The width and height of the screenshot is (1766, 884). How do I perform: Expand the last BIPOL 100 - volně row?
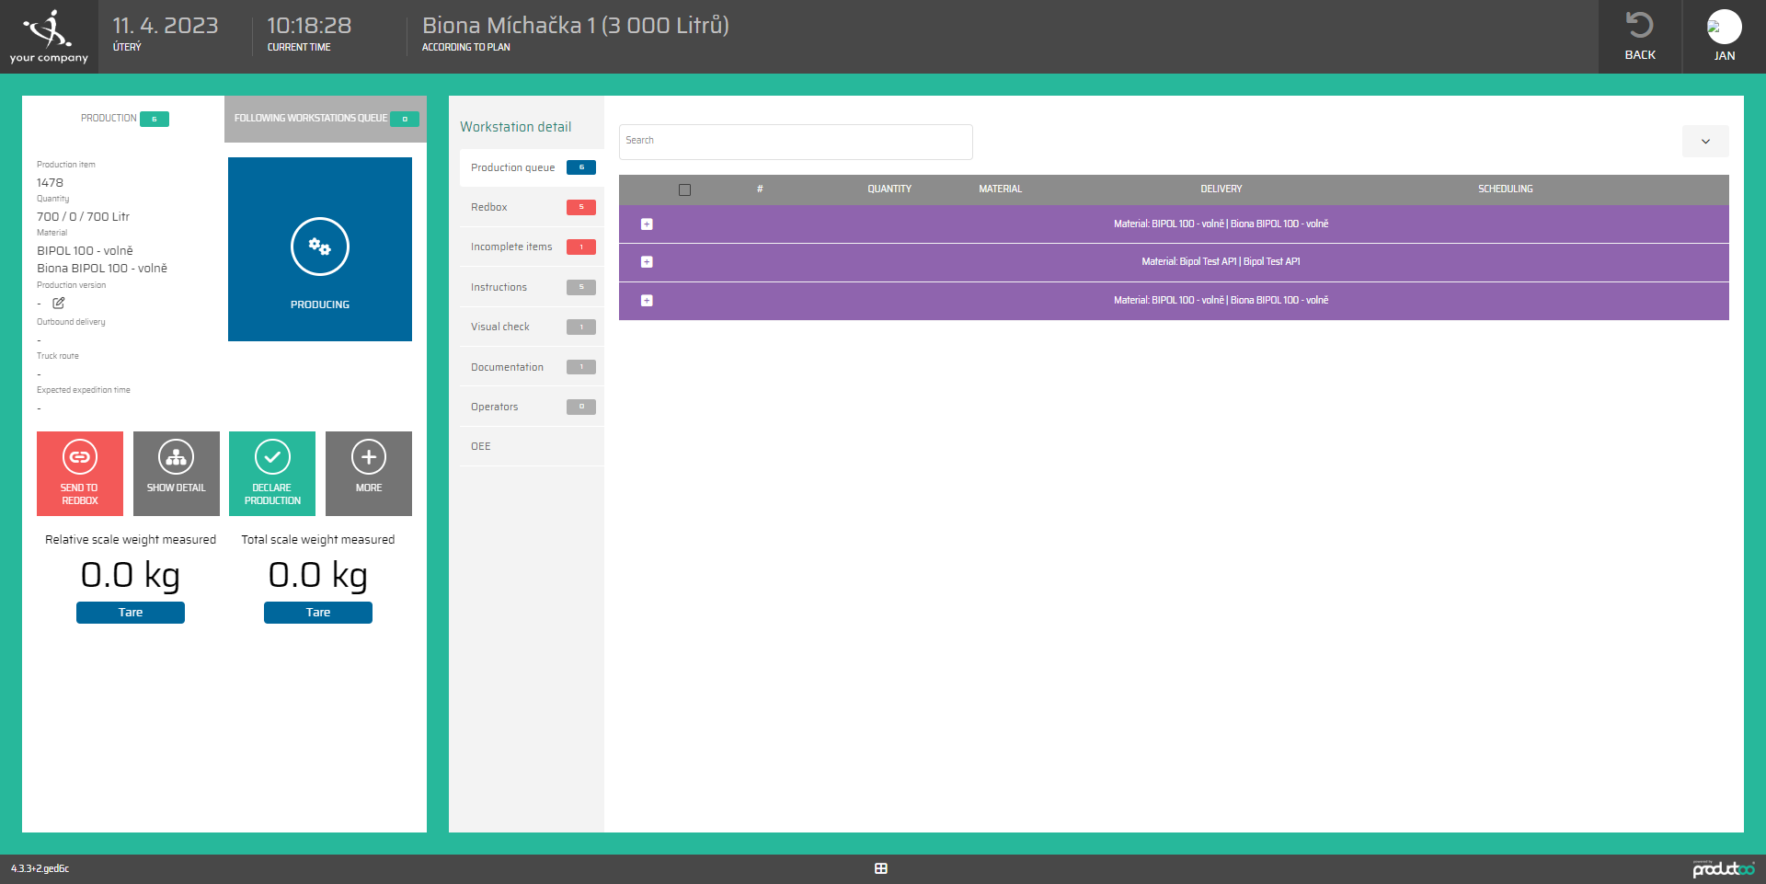(x=647, y=301)
